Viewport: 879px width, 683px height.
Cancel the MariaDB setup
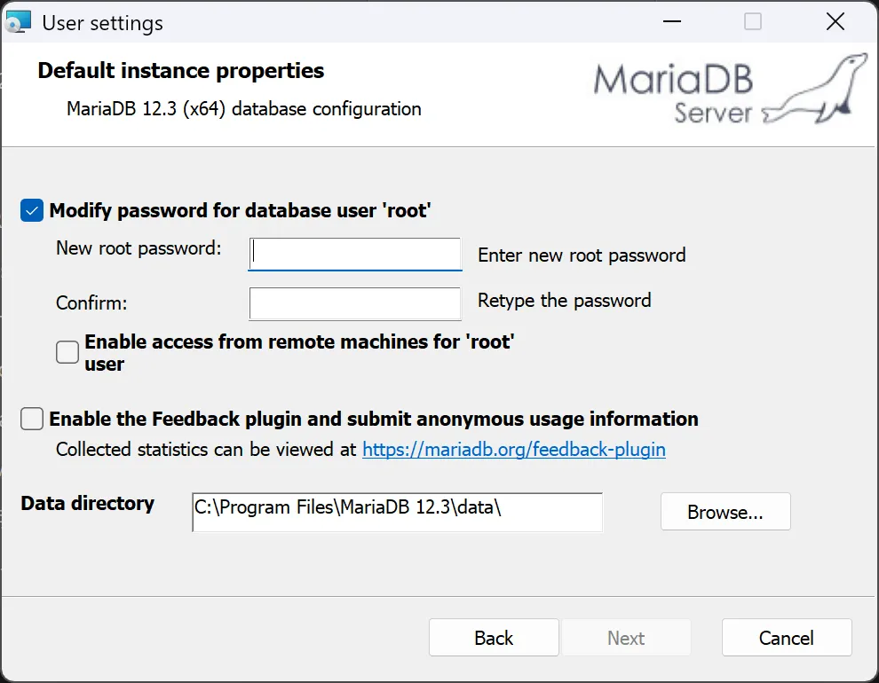coord(787,638)
